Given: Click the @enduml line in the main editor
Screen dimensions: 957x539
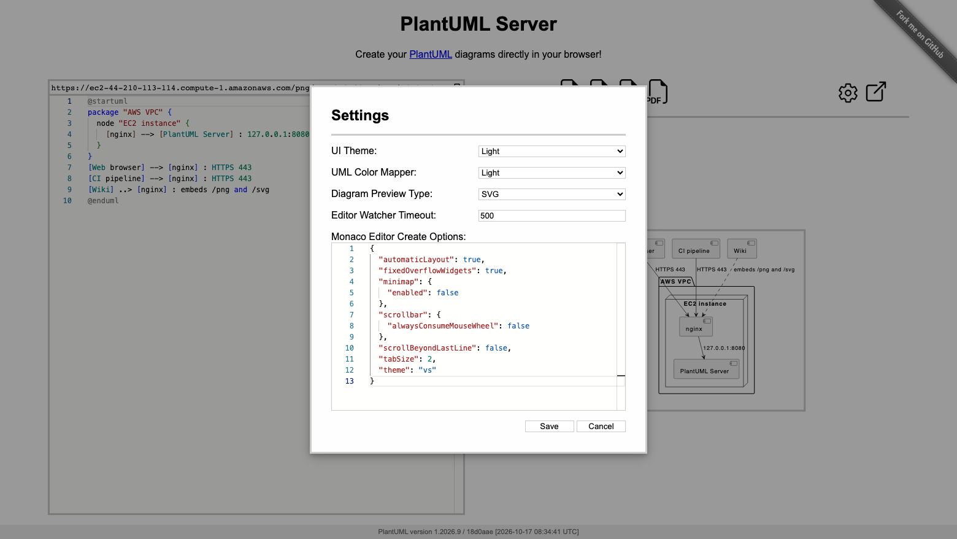Looking at the screenshot, I should (103, 201).
